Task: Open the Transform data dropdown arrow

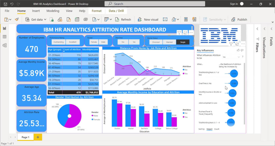Action: click(x=111, y=20)
